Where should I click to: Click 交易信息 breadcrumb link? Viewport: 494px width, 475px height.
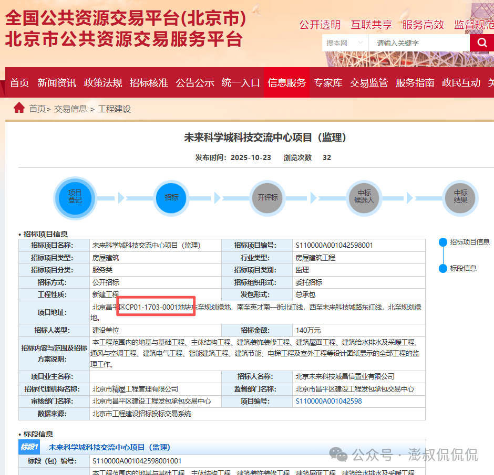70,109
